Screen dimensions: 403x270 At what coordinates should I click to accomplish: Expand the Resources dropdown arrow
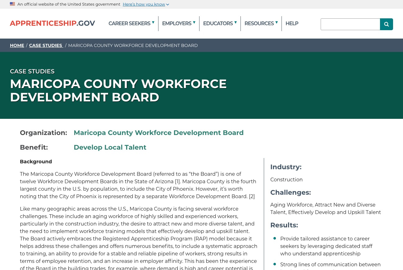point(277,22)
